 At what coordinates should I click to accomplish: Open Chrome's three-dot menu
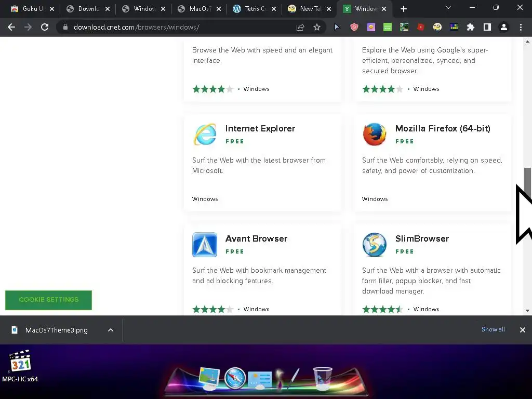pyautogui.click(x=521, y=27)
